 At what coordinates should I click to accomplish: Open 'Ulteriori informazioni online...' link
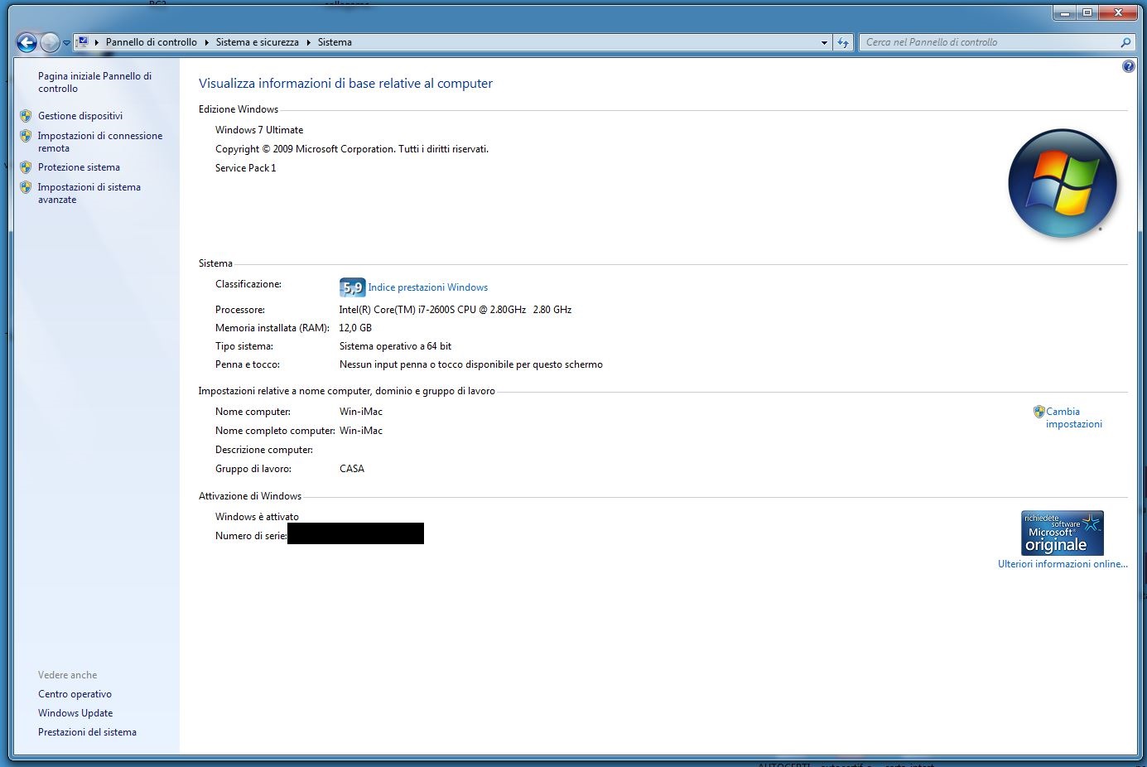tap(1063, 564)
